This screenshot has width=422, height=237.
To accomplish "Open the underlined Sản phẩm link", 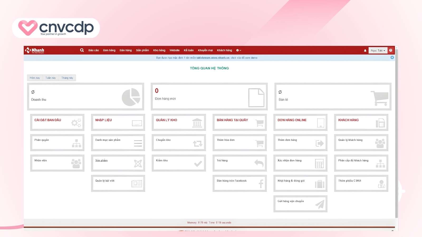I will click(x=101, y=160).
